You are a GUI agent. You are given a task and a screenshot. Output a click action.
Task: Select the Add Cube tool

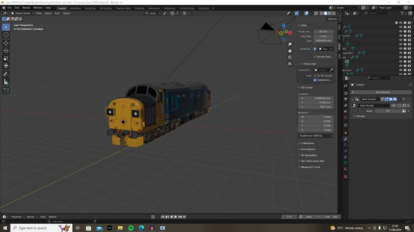coord(6,90)
